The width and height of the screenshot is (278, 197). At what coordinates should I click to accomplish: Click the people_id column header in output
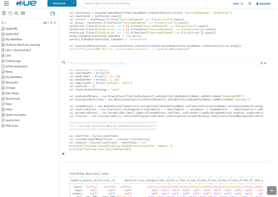[x=90, y=180]
